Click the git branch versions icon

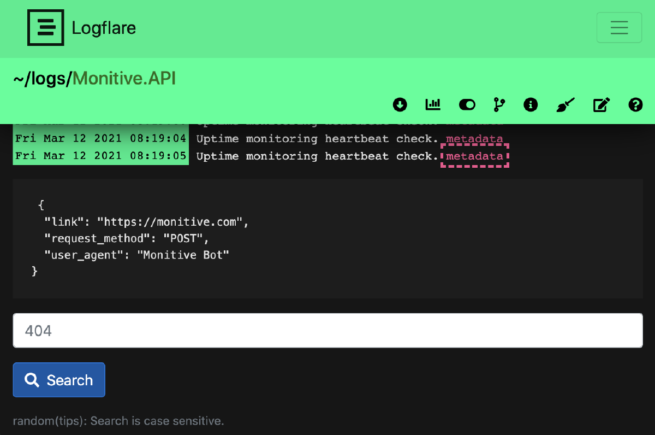click(498, 104)
